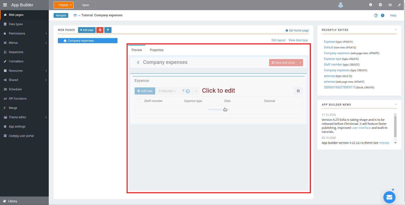Click the Open button
The height and width of the screenshot is (205, 405).
coord(86,5)
